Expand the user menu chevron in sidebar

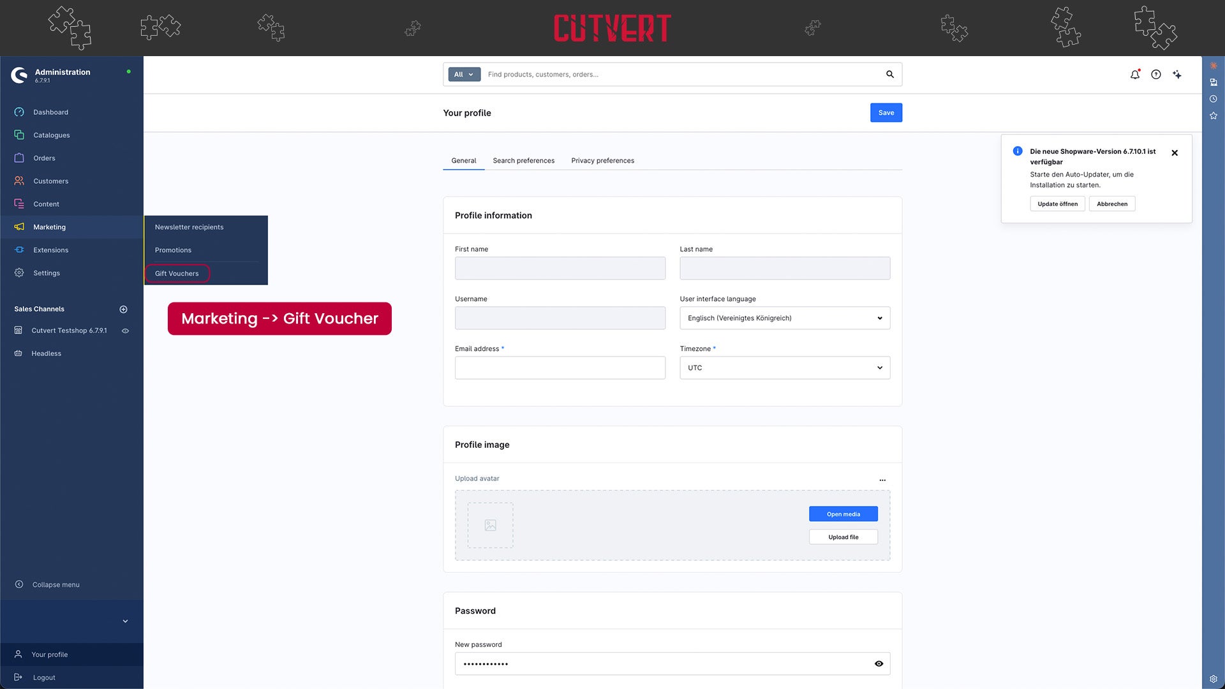point(125,621)
